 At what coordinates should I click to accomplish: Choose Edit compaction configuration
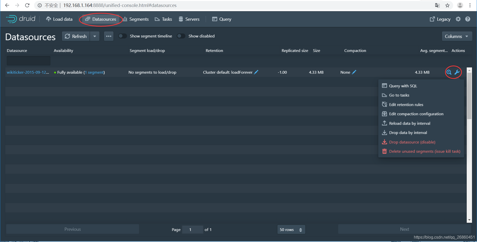421,114
